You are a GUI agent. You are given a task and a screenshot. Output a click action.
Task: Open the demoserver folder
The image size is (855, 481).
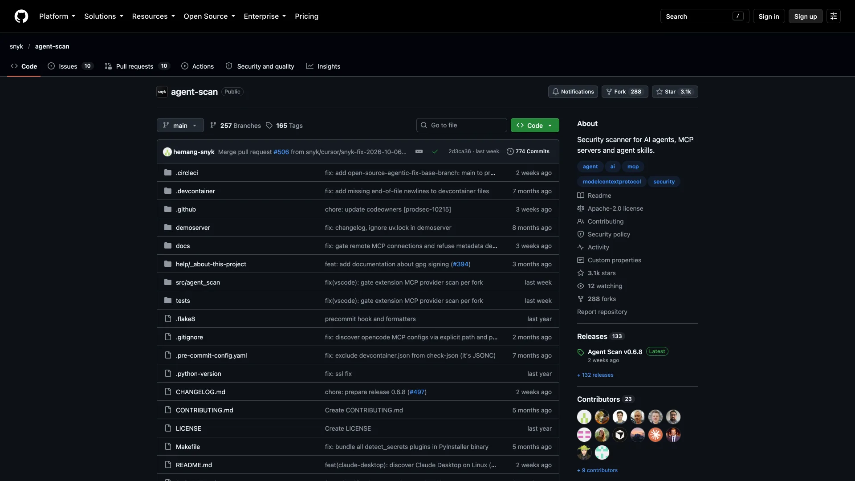click(193, 228)
